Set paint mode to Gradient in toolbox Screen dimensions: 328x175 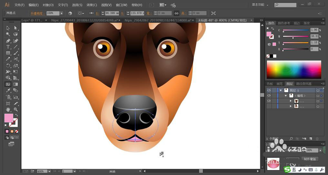(12, 131)
